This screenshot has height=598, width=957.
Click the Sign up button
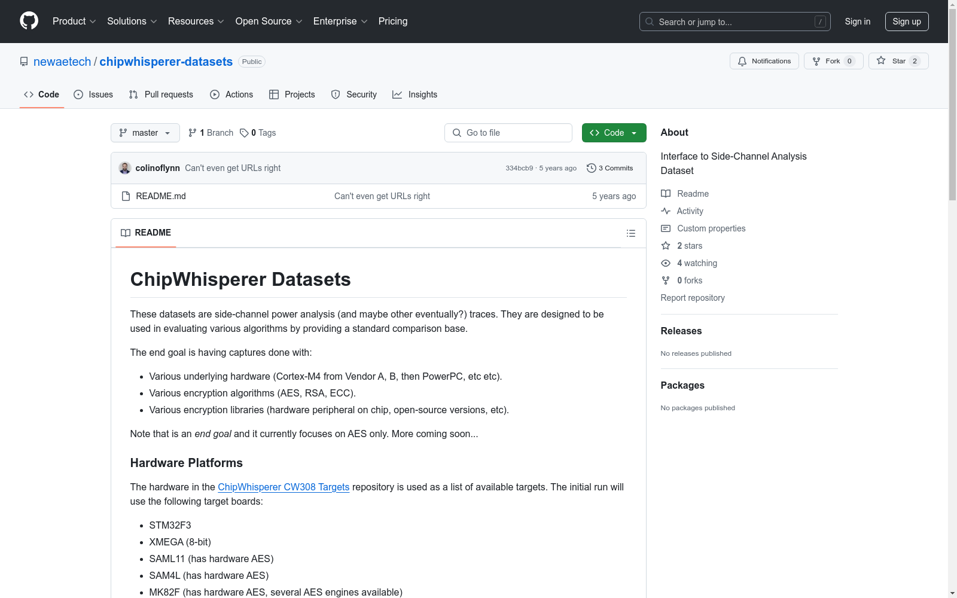pos(907,22)
